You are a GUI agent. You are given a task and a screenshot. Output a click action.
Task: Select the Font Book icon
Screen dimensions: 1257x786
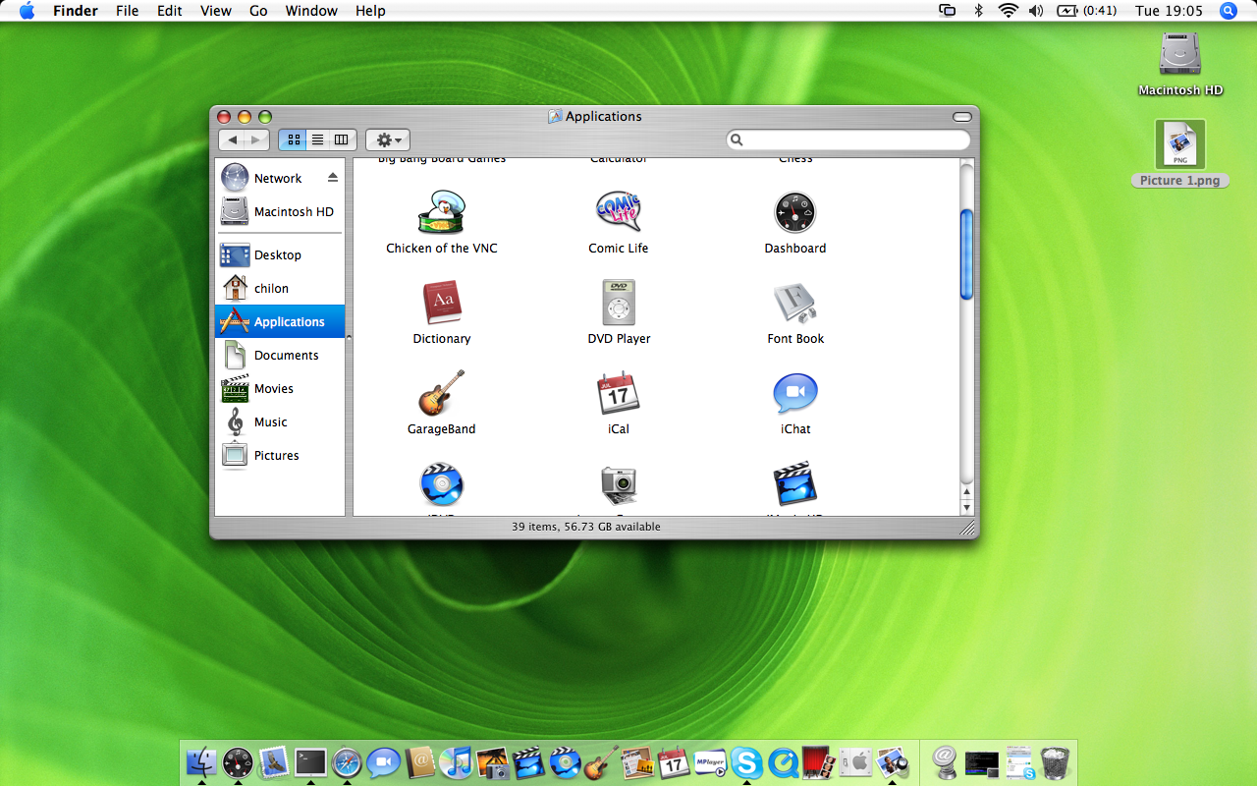click(x=795, y=303)
